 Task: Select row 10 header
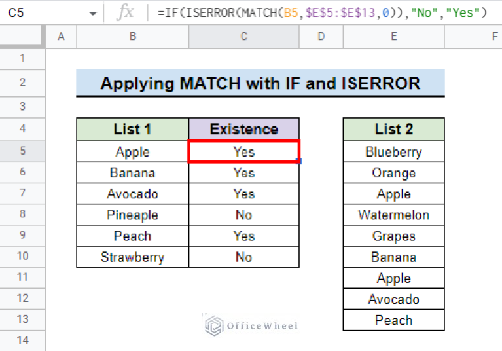(x=22, y=257)
